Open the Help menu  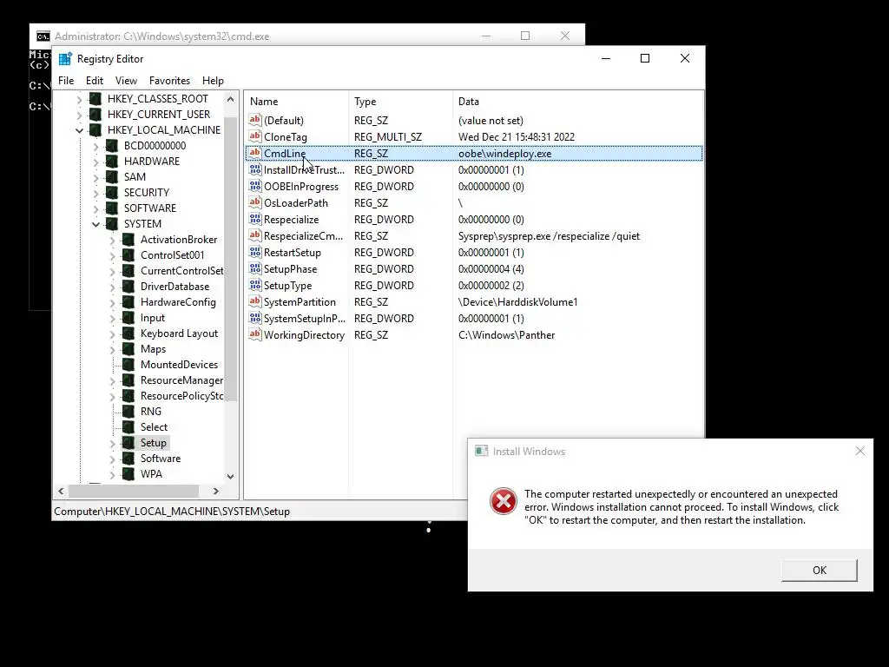[x=213, y=81]
